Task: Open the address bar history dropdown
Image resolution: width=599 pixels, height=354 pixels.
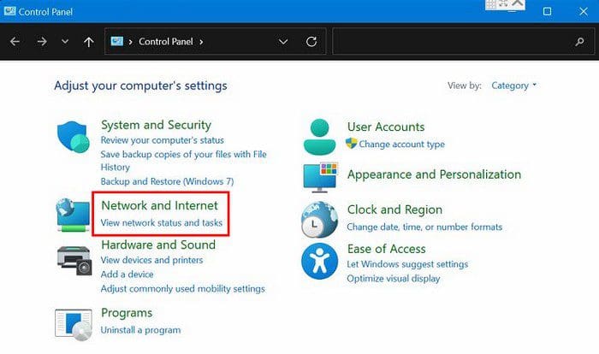Action: [x=283, y=41]
